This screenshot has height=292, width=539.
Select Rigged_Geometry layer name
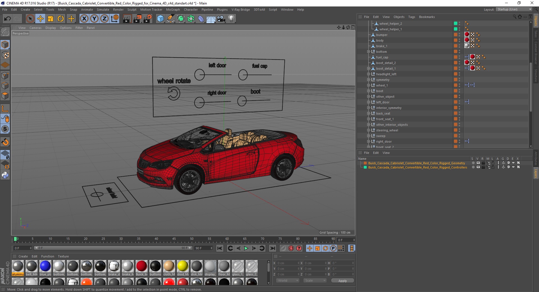pos(417,163)
